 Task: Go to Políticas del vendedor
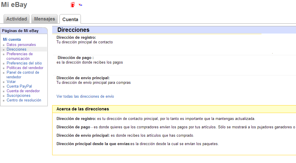pos(25,68)
